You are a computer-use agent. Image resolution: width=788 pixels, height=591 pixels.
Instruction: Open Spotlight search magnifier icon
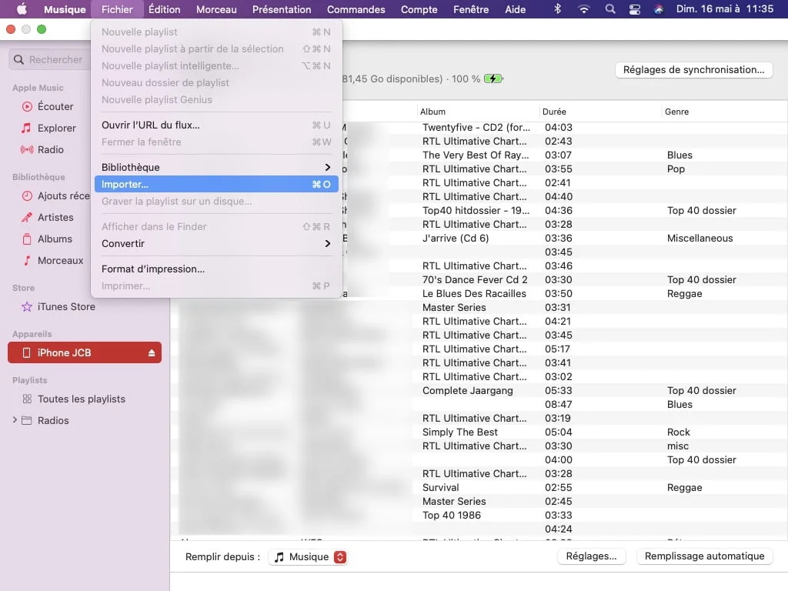(x=610, y=9)
